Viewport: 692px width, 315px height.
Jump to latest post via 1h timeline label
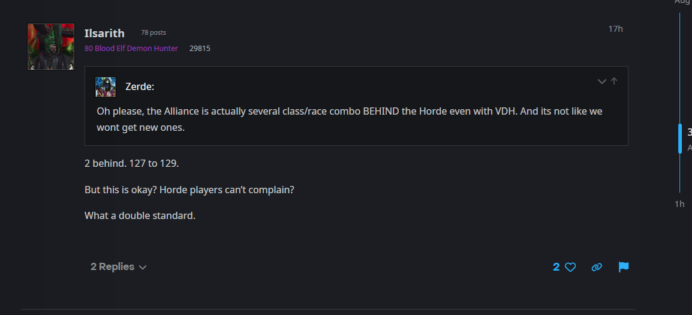[679, 204]
